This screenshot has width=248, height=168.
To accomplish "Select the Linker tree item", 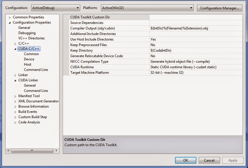I will [x=23, y=75].
